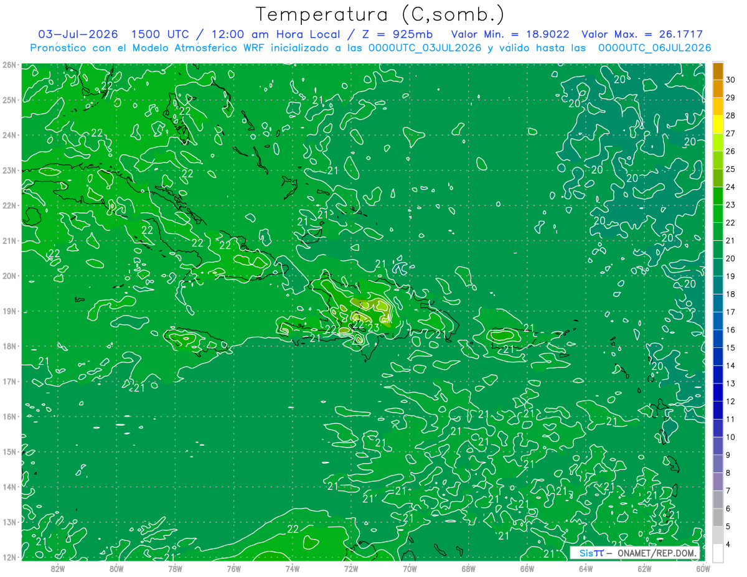Click the '19N' latitude axis label

coord(9,311)
